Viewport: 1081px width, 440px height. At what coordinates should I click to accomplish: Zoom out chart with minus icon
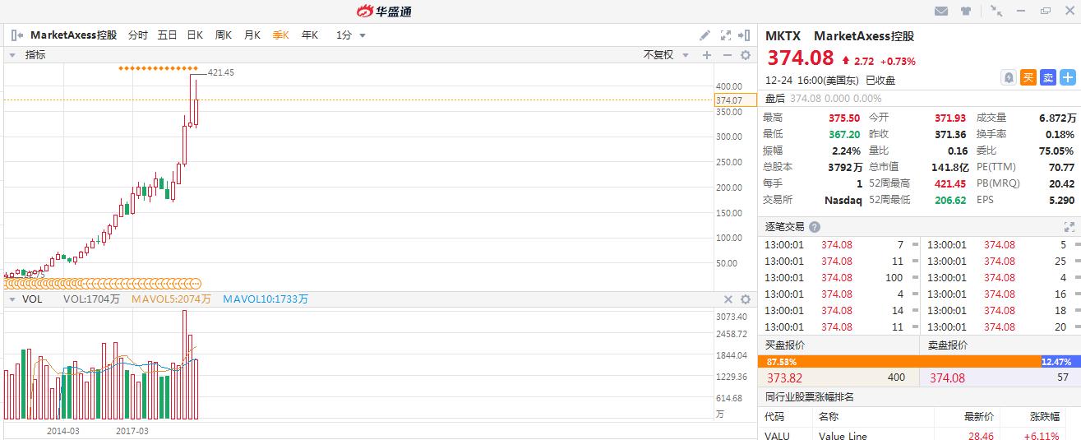(x=726, y=54)
